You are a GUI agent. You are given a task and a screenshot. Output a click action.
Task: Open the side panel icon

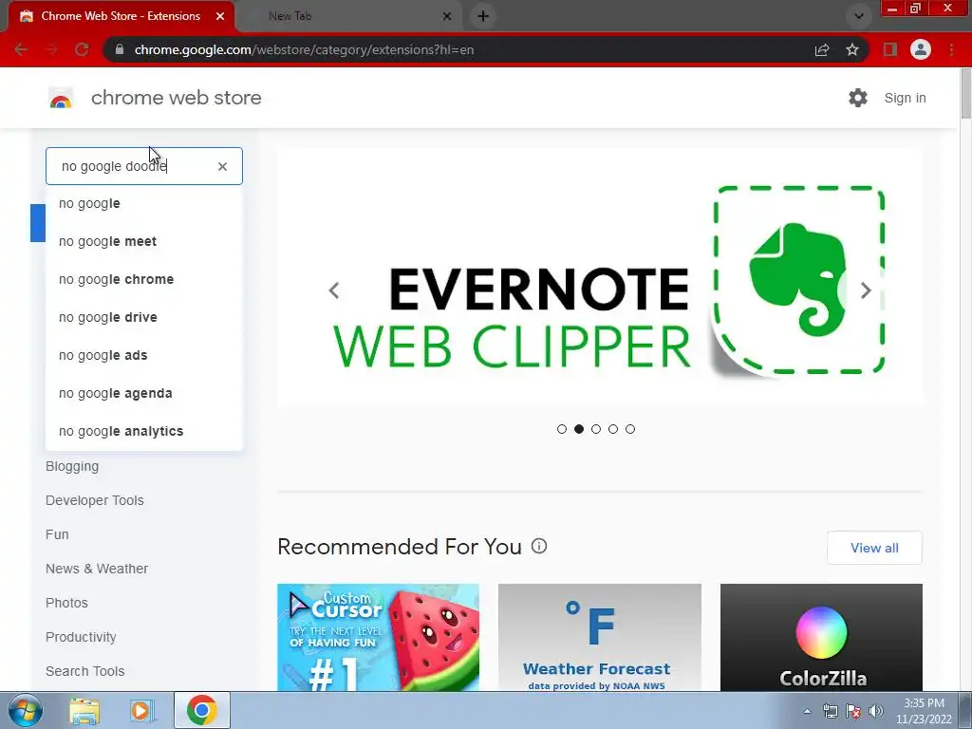[890, 49]
